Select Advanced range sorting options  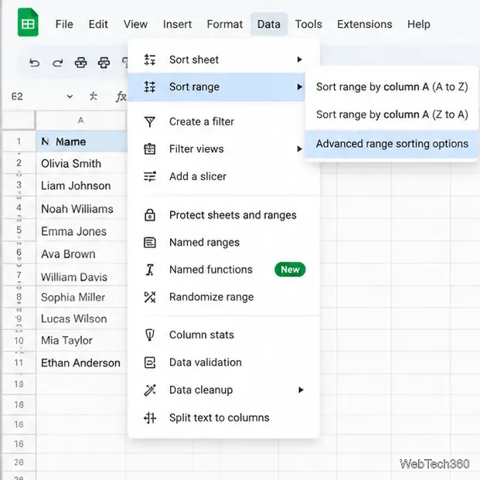click(x=392, y=144)
